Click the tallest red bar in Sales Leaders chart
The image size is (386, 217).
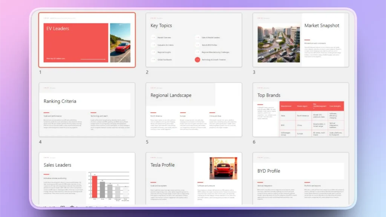click(95, 186)
